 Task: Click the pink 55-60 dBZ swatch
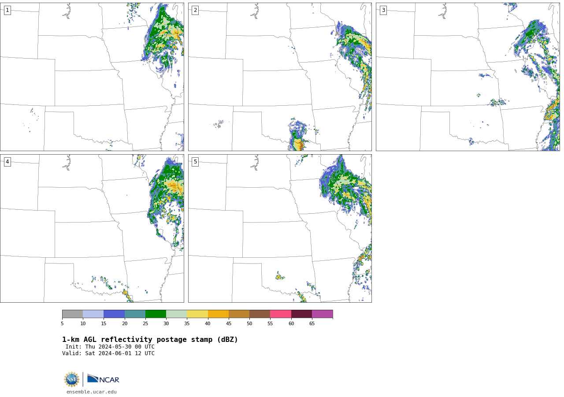(x=281, y=314)
